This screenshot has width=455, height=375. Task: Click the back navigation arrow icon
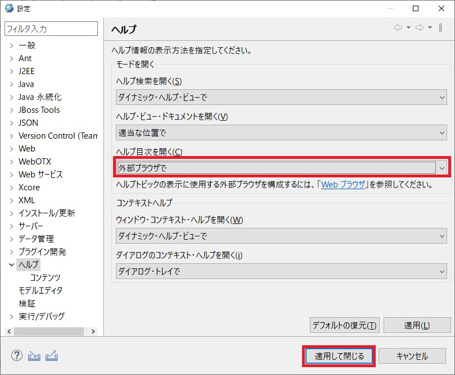pos(398,28)
